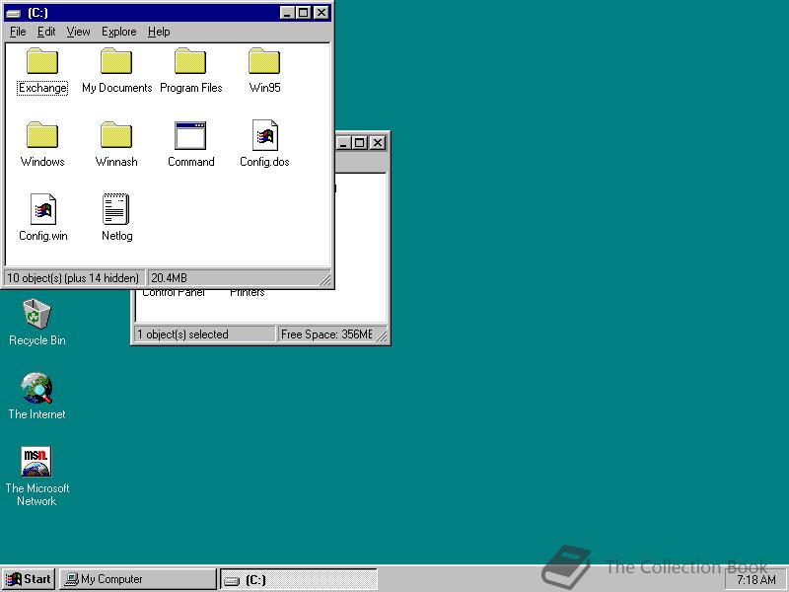Click '1 object(s) selected' in My Computer
789x592 pixels.
point(182,334)
